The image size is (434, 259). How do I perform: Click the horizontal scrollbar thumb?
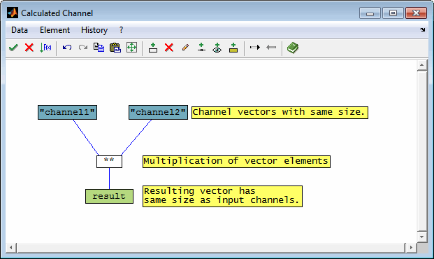pyautogui.click(x=210, y=247)
